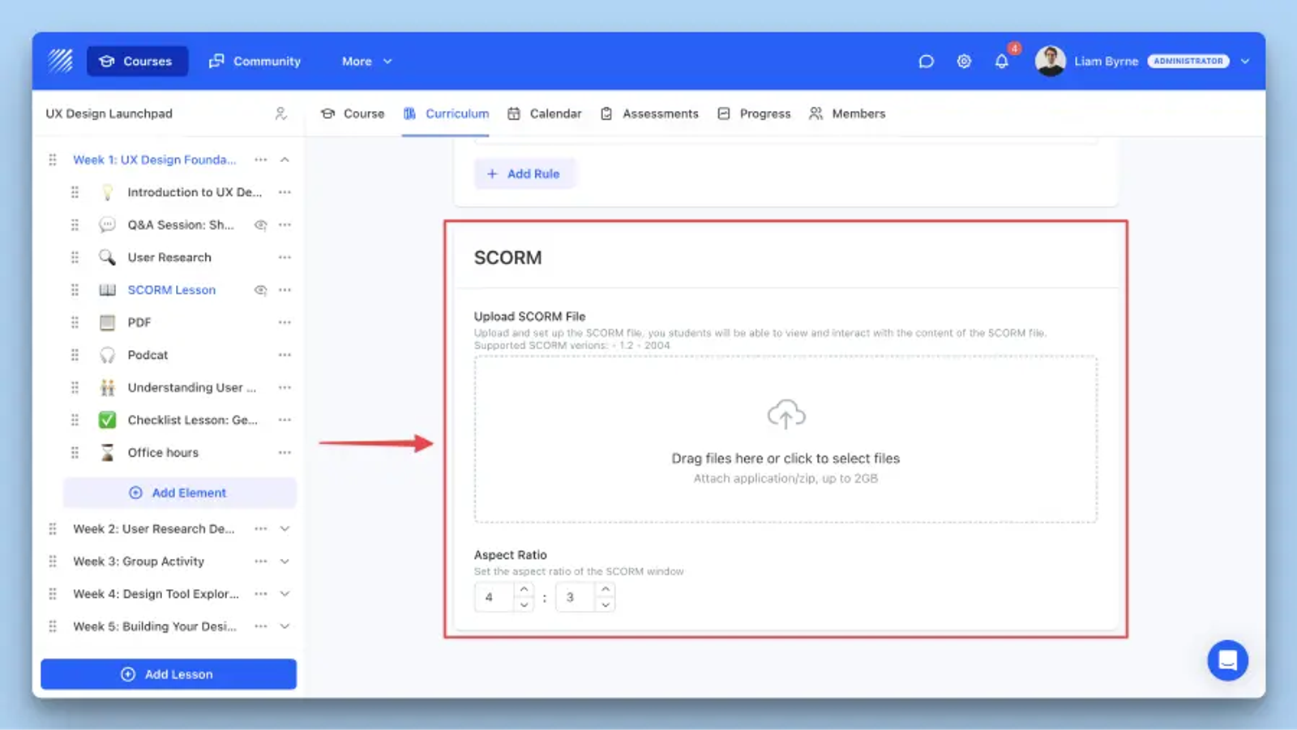Screen dimensions: 1297x730
Task: Click drag handle for SCORM Lesson
Action: 75,290
